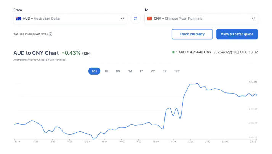Click the Chinese flag icon

[x=149, y=19]
